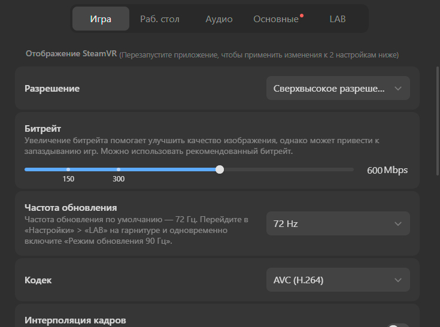Screen dimensions: 440x327
Task: Click the 300 tick dot on bitrate slider
Action: (x=119, y=169)
